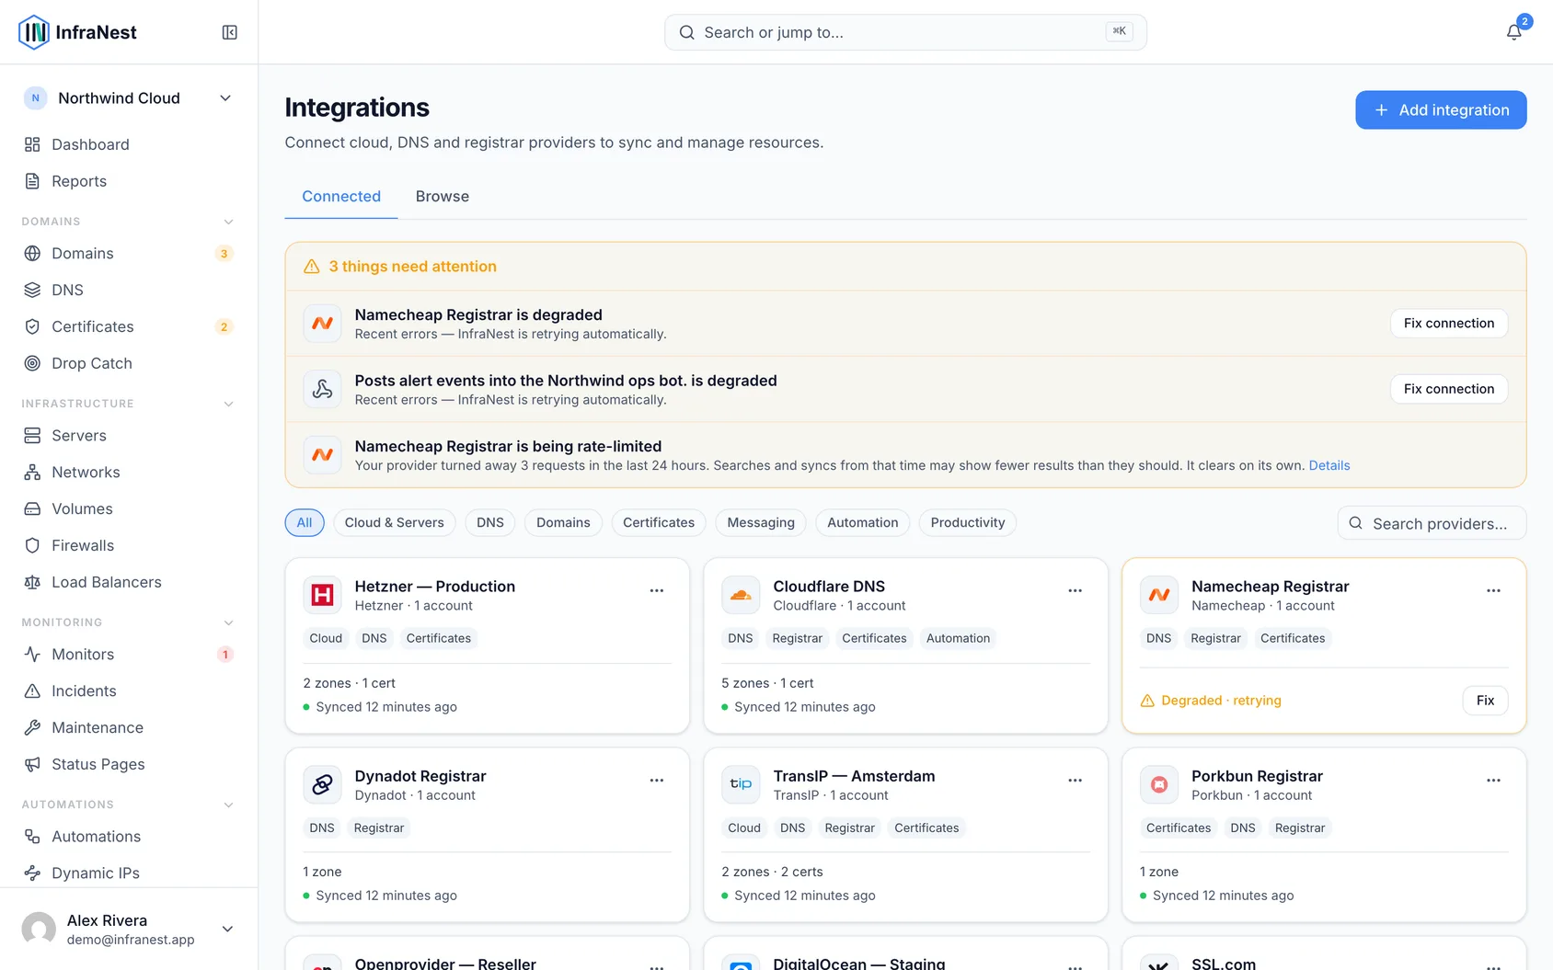Click the TransIP logo on the Amsterdam card
The width and height of the screenshot is (1553, 970).
(x=741, y=784)
